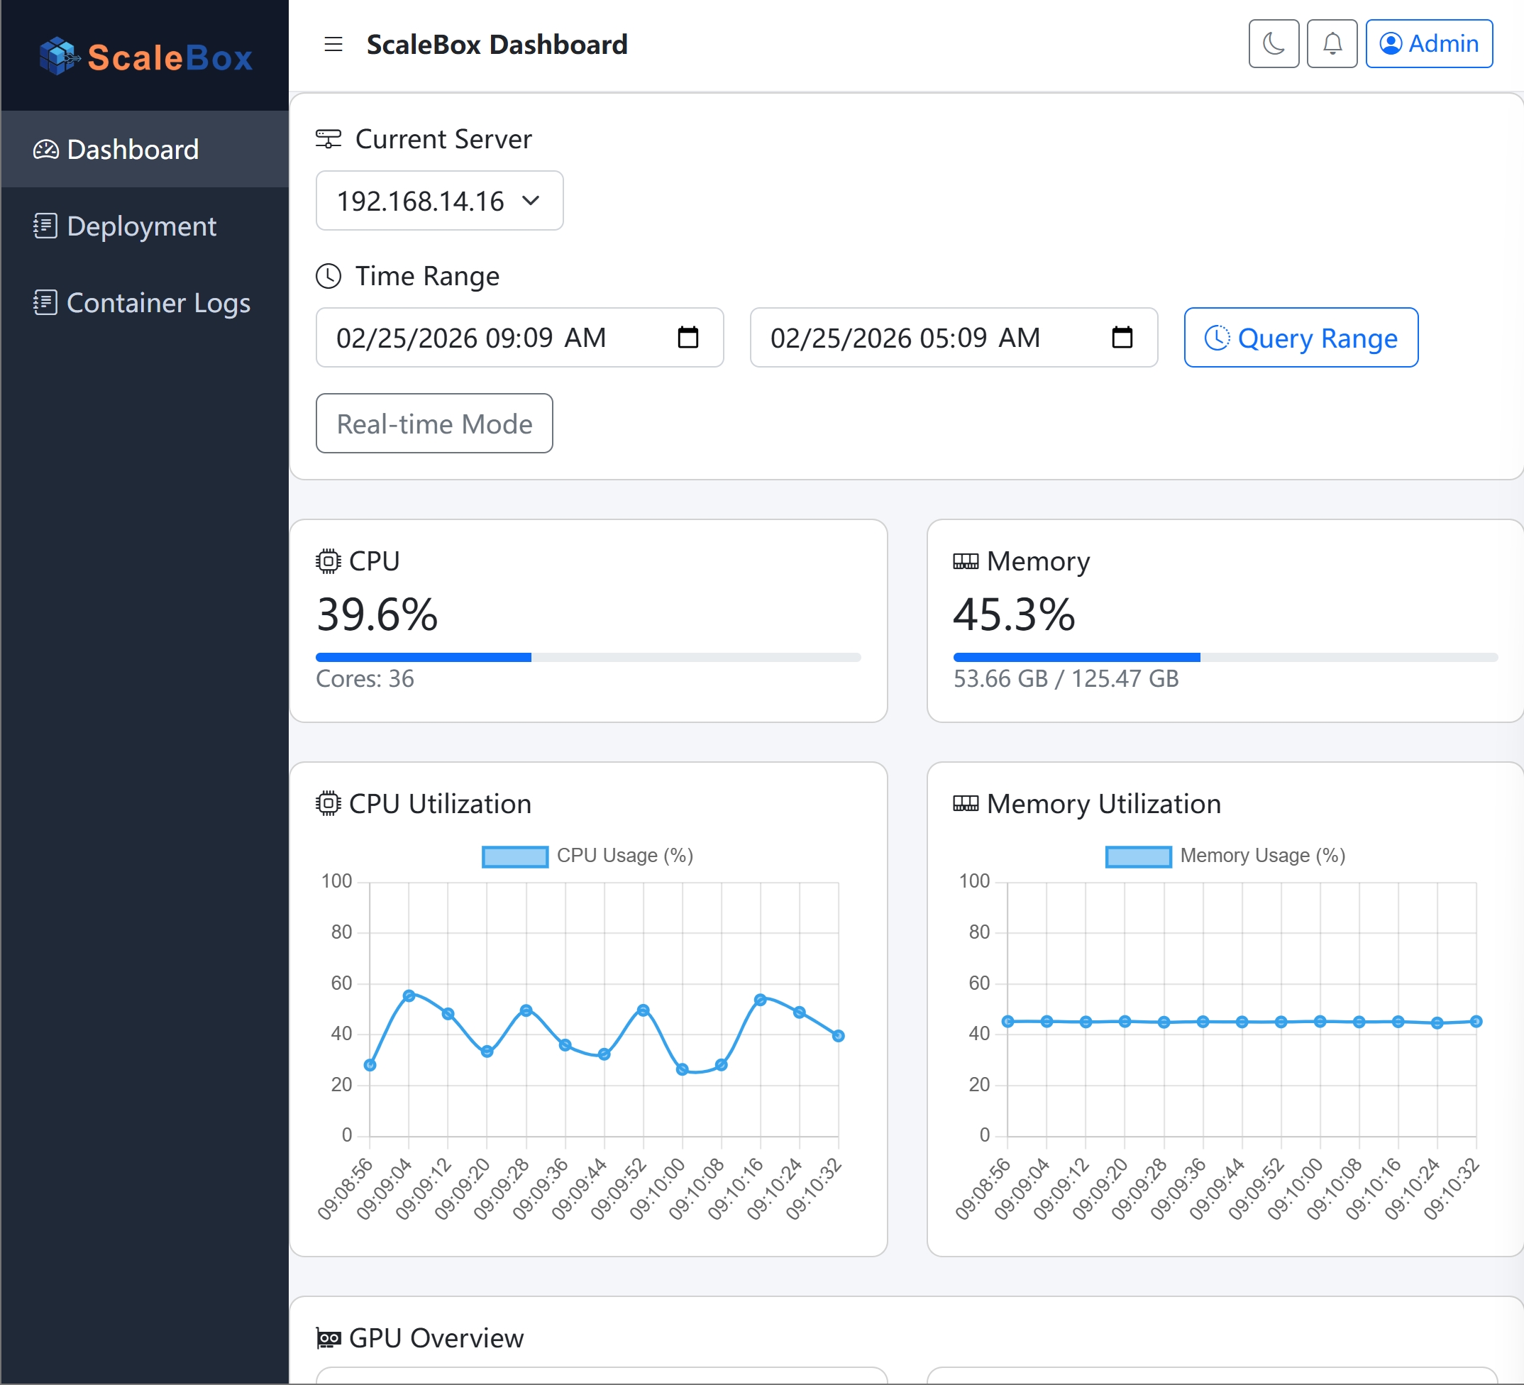Click CPU chart data point at 09:09:04
This screenshot has width=1524, height=1385.
tap(409, 995)
